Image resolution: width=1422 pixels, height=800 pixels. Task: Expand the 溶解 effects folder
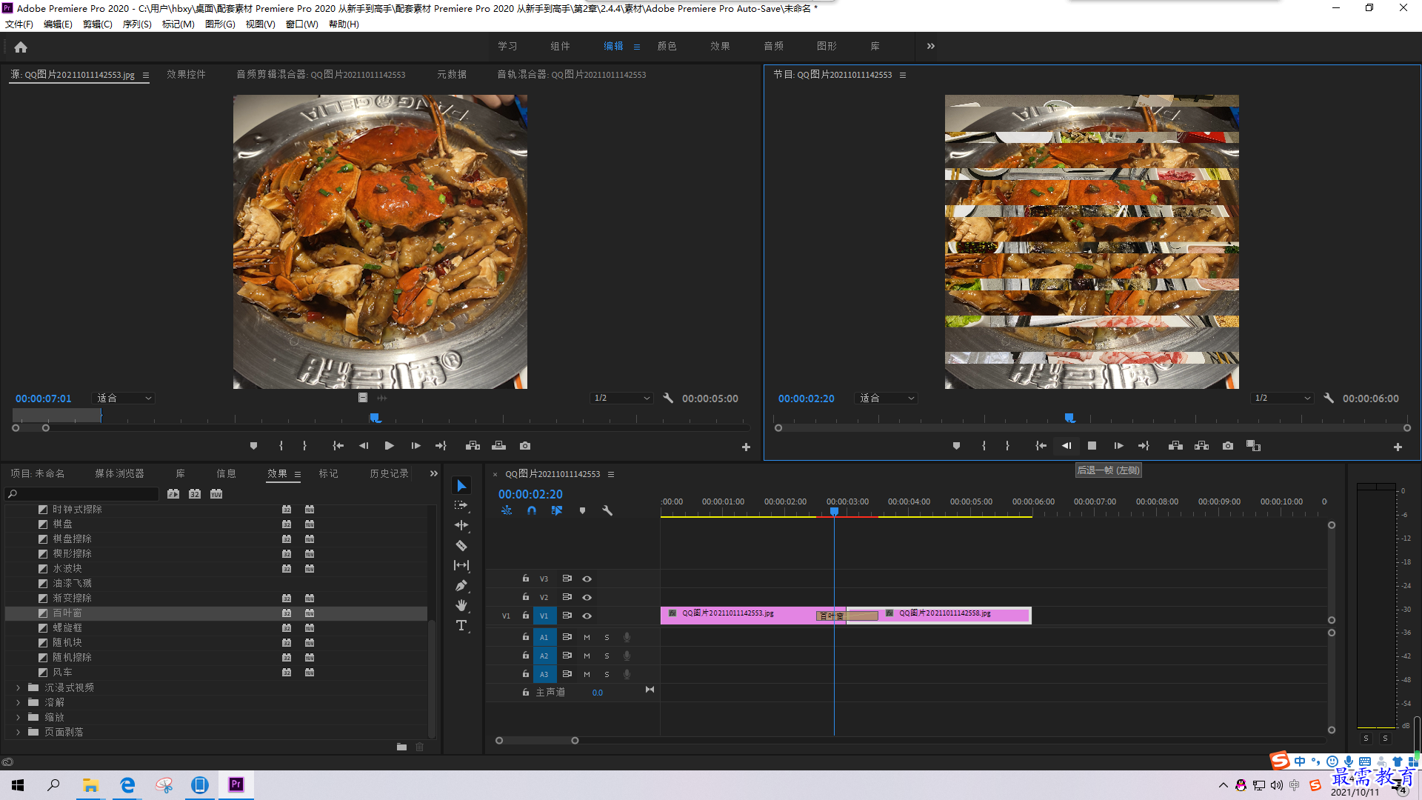(x=19, y=703)
